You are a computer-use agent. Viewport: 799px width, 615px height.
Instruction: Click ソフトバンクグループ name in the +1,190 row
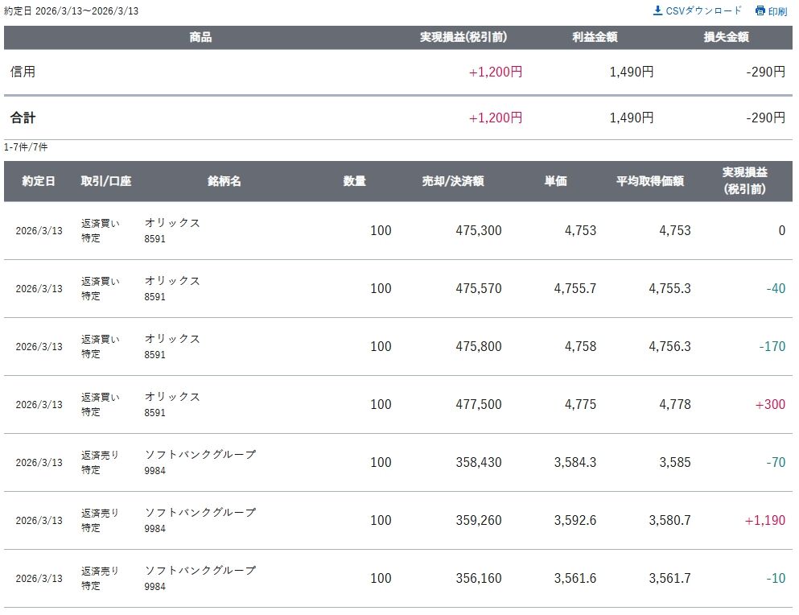point(200,513)
